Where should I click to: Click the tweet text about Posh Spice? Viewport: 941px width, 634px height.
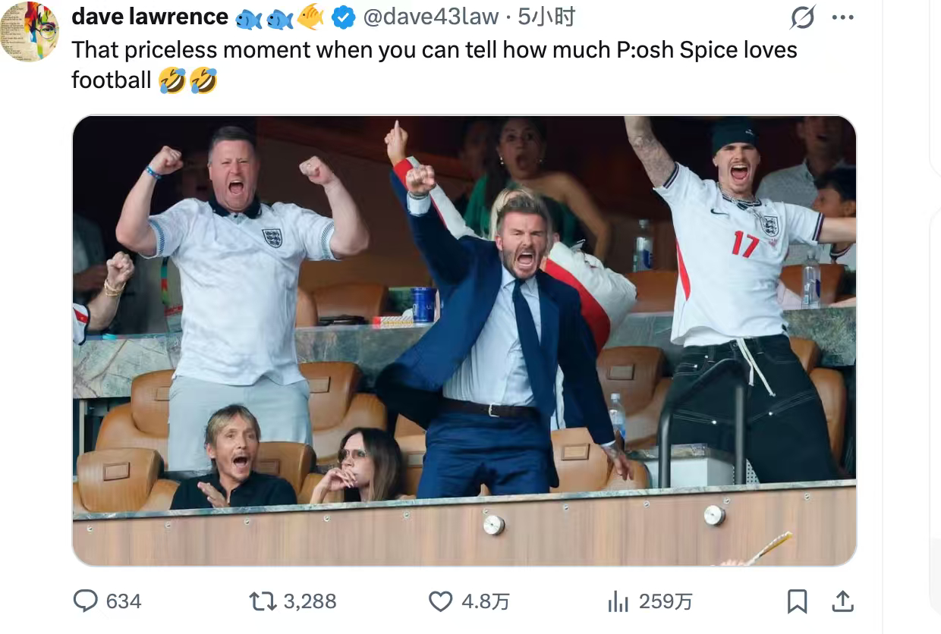[434, 64]
